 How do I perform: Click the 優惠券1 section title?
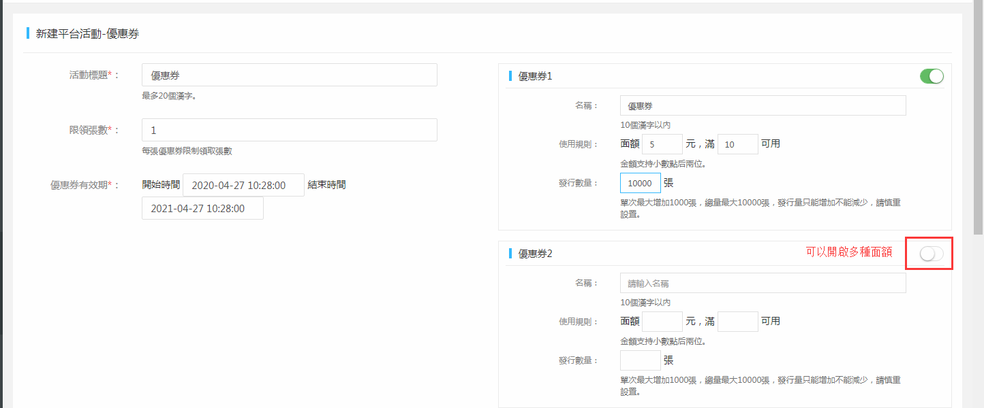click(536, 76)
